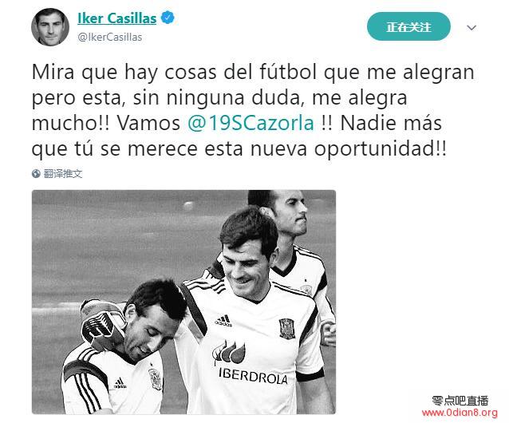Click the Spain crest on white shirt
509x423 pixels.
(x=287, y=328)
